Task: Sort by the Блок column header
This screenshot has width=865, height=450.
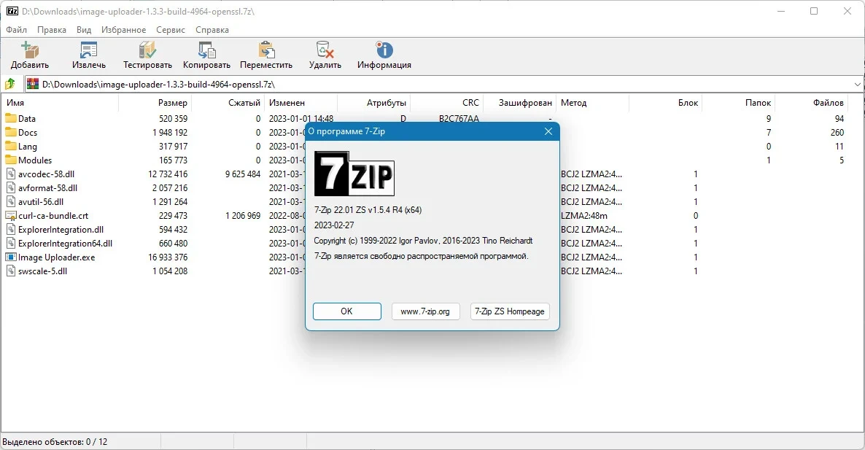Action: (665, 103)
